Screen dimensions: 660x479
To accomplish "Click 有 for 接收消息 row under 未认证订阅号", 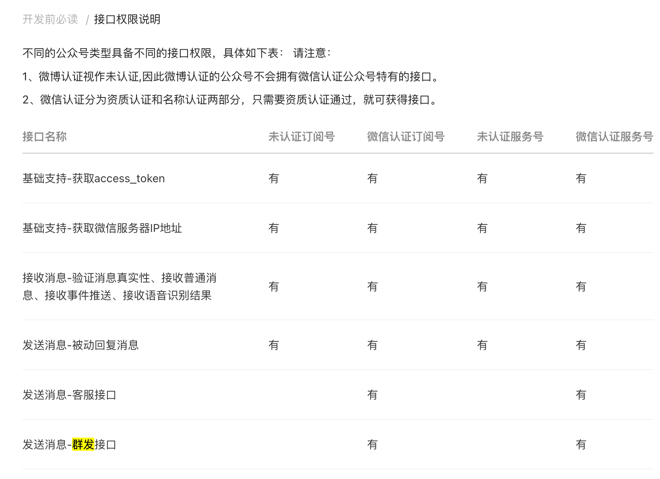I will 273,286.
